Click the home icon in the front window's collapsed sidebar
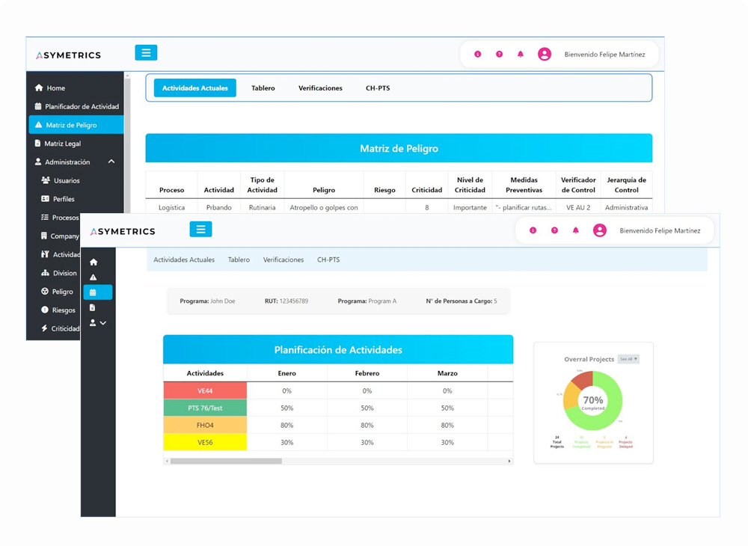Screen dimensions: 748x546 tap(93, 263)
